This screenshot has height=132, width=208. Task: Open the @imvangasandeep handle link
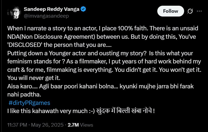[x=46, y=16]
